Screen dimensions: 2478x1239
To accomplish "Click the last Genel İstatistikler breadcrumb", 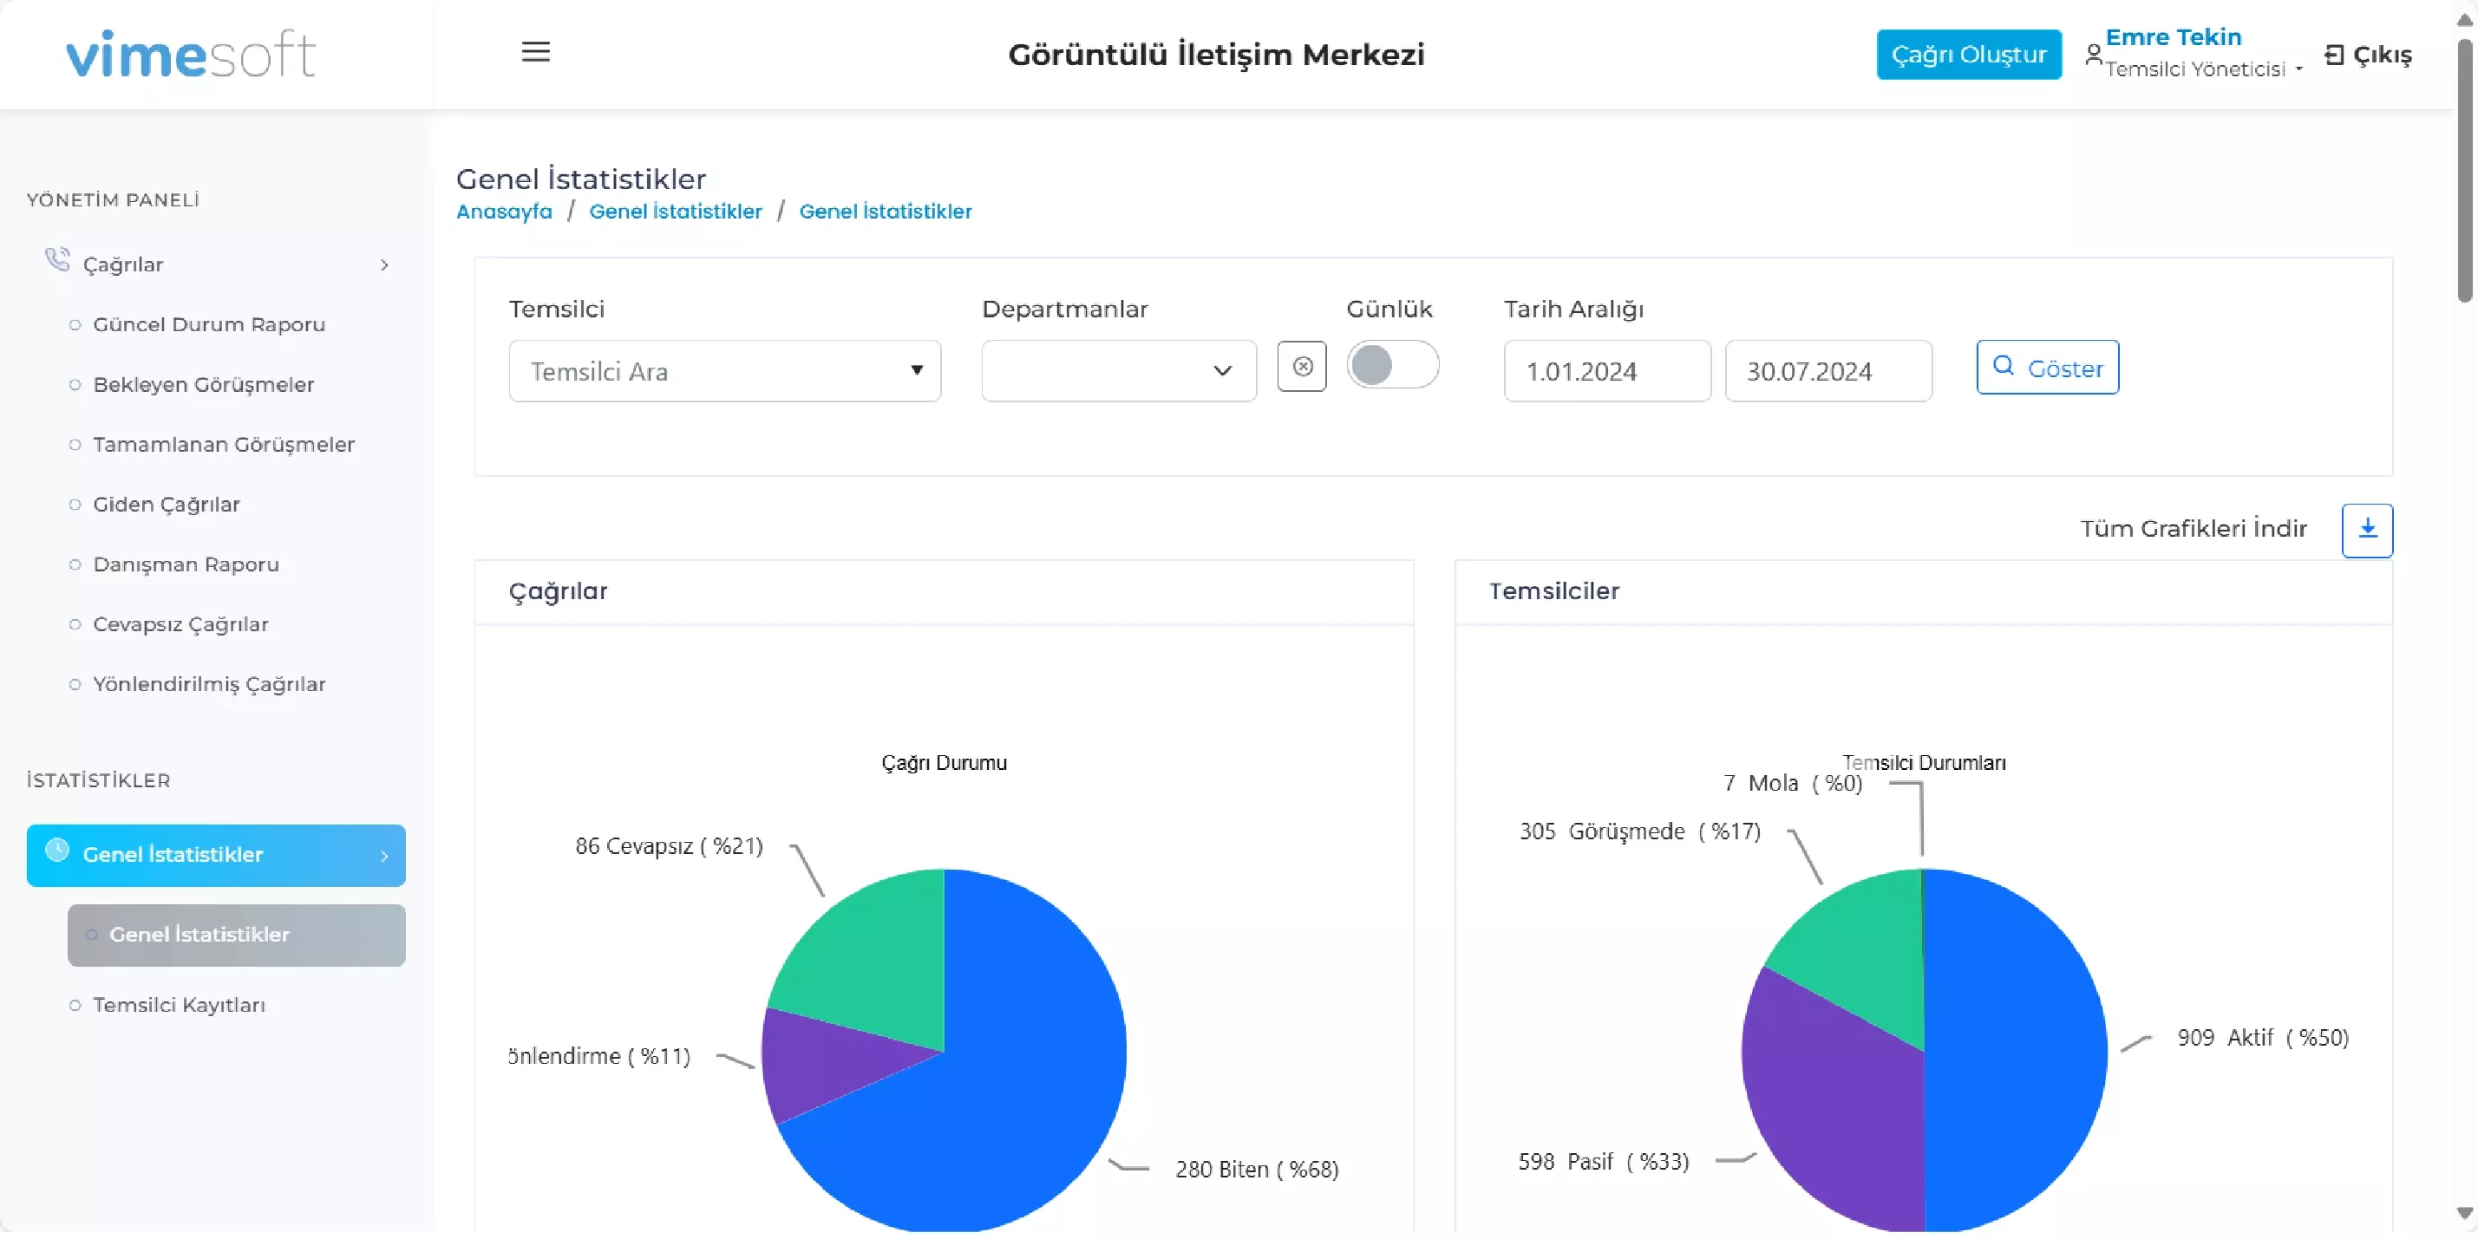I will (x=885, y=212).
